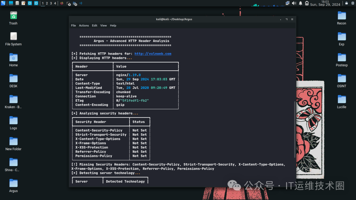Open the Argus folder on desktop
Viewport: 356px width, 200px height.
click(14, 186)
